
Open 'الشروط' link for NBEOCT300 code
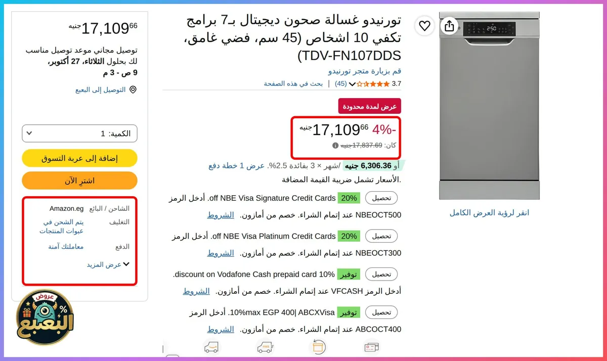click(221, 253)
